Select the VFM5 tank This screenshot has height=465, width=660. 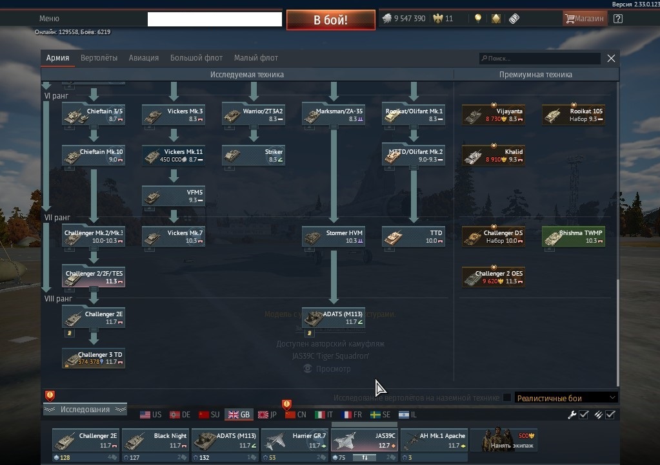(174, 196)
